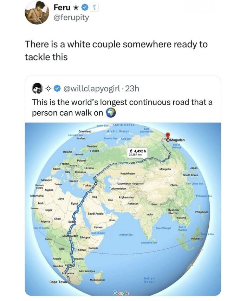Click Madagascar on the globe map
This screenshot has height=301, width=246.
[x=98, y=280]
